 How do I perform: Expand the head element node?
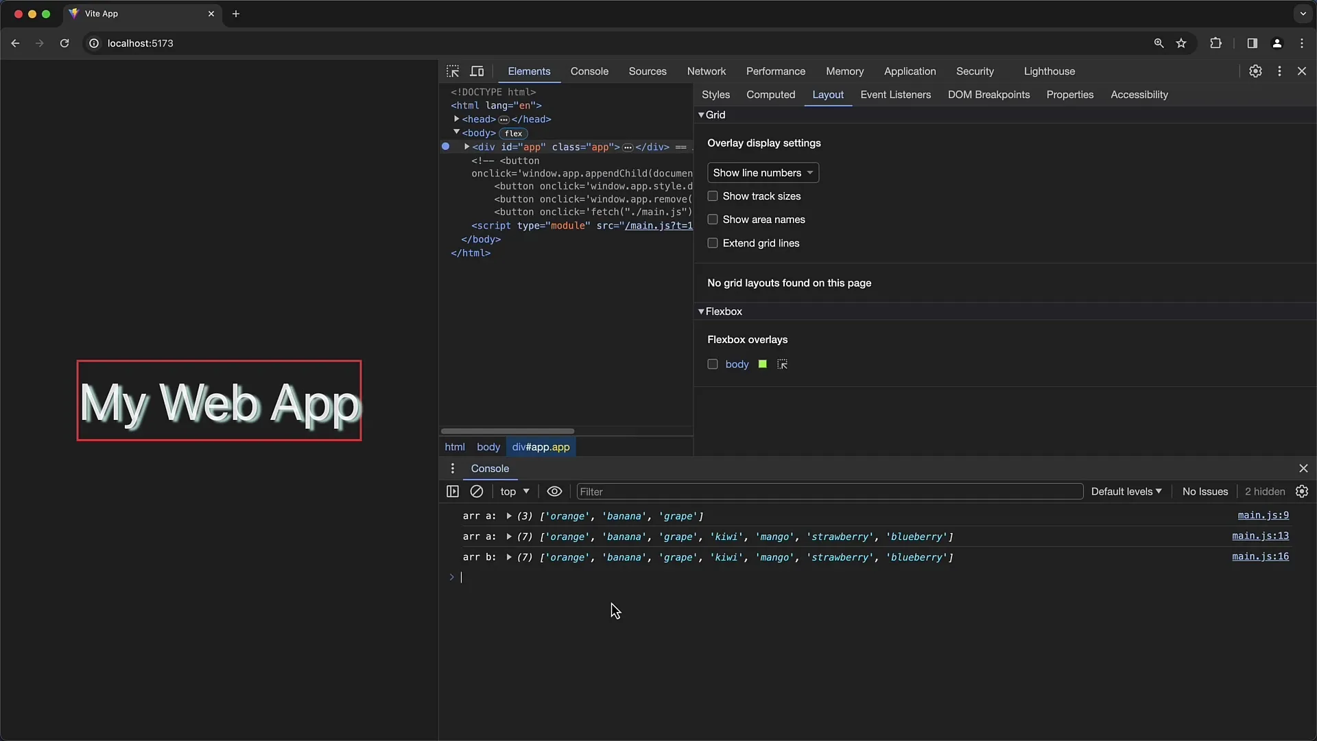pyautogui.click(x=457, y=119)
